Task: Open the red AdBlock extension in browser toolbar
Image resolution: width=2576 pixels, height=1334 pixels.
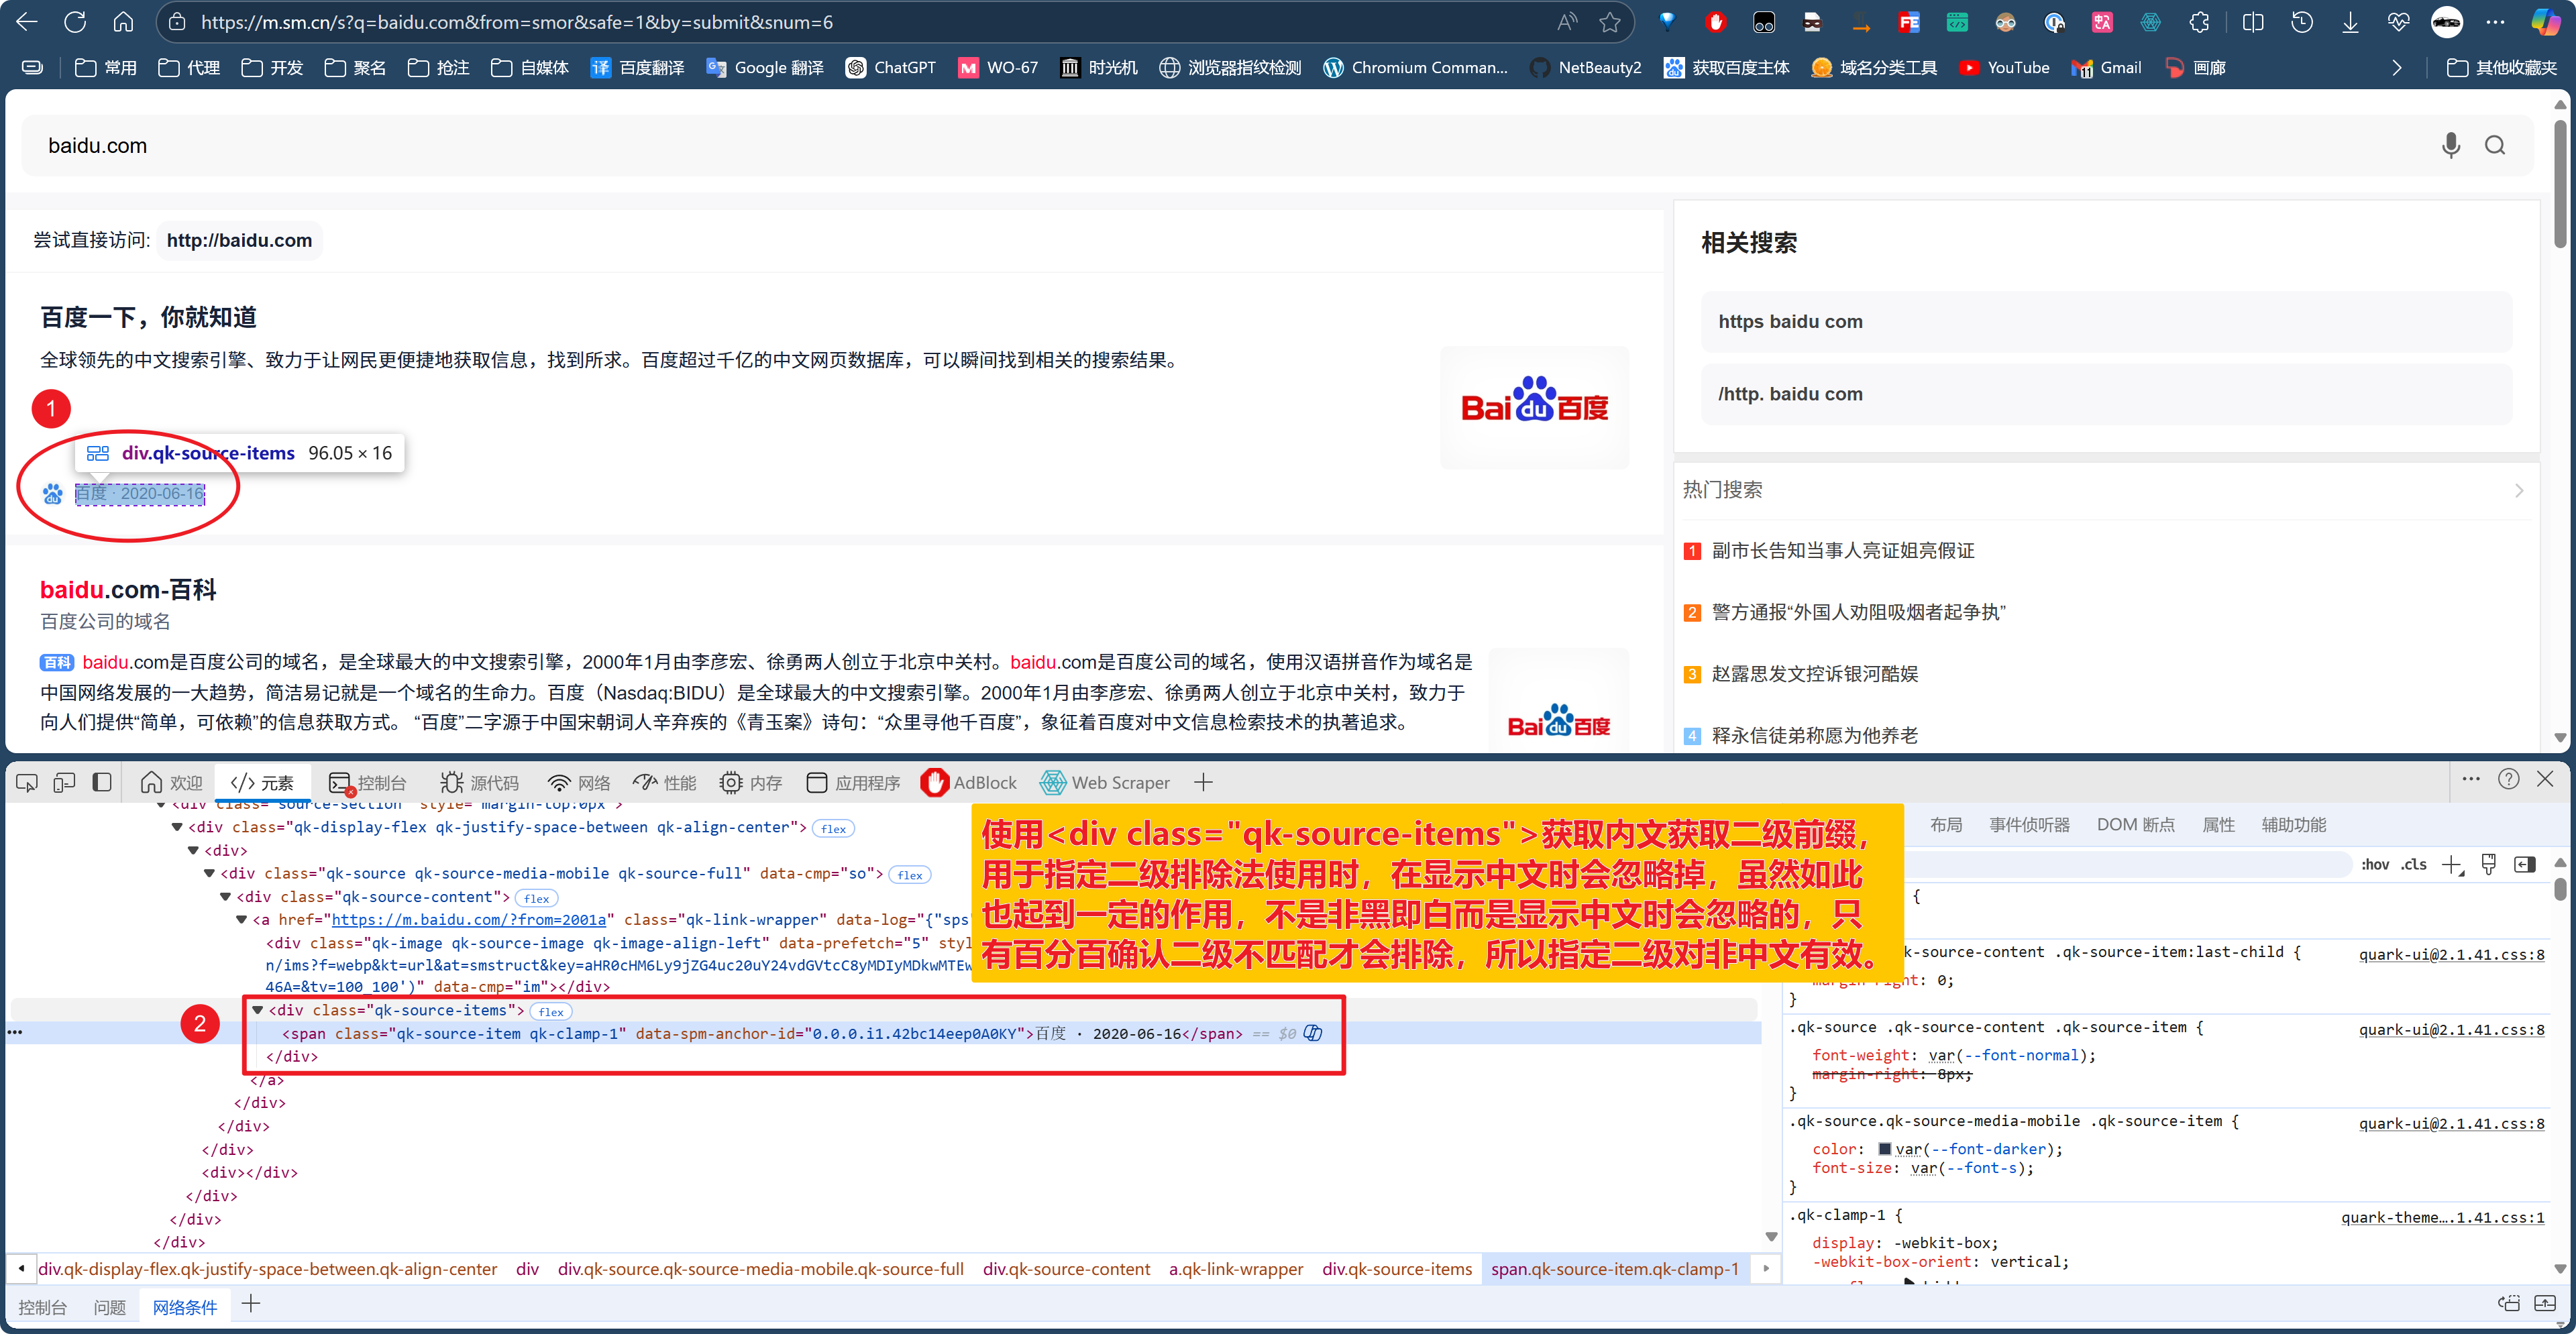Action: point(1715,22)
